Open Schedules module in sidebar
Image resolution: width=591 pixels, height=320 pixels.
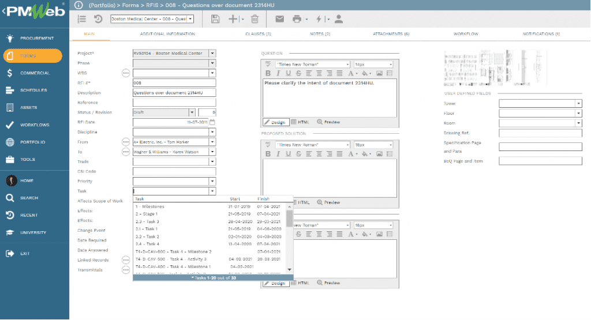(x=32, y=91)
